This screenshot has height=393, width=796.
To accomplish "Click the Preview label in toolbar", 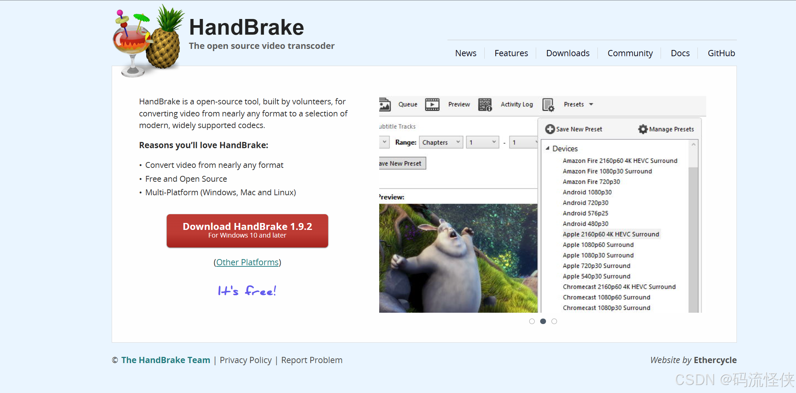I will point(459,104).
